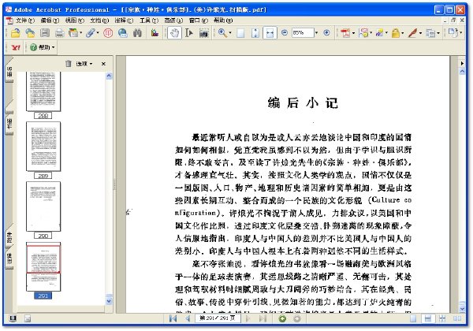Viewport: 473px width, 331px height.
Task: Open the 文档 menu
Action: coord(99,20)
